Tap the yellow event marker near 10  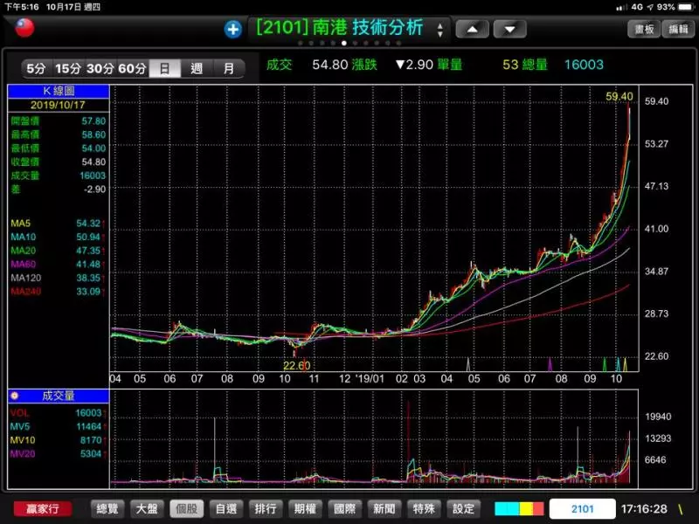625,364
